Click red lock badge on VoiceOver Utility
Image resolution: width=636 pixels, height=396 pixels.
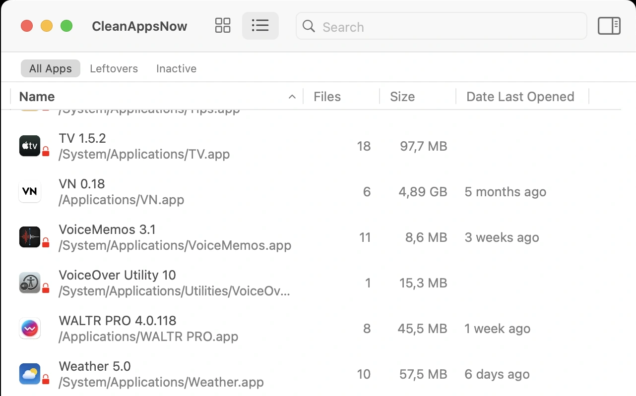point(46,288)
